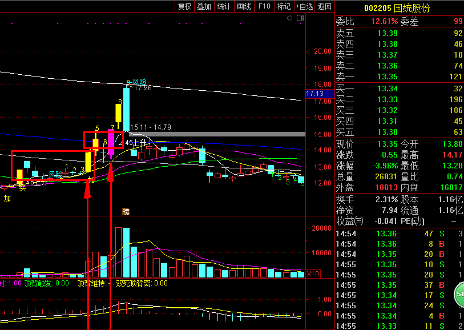Click the 卖一 13.35 order row
This screenshot has width=464, height=330.
399,77
